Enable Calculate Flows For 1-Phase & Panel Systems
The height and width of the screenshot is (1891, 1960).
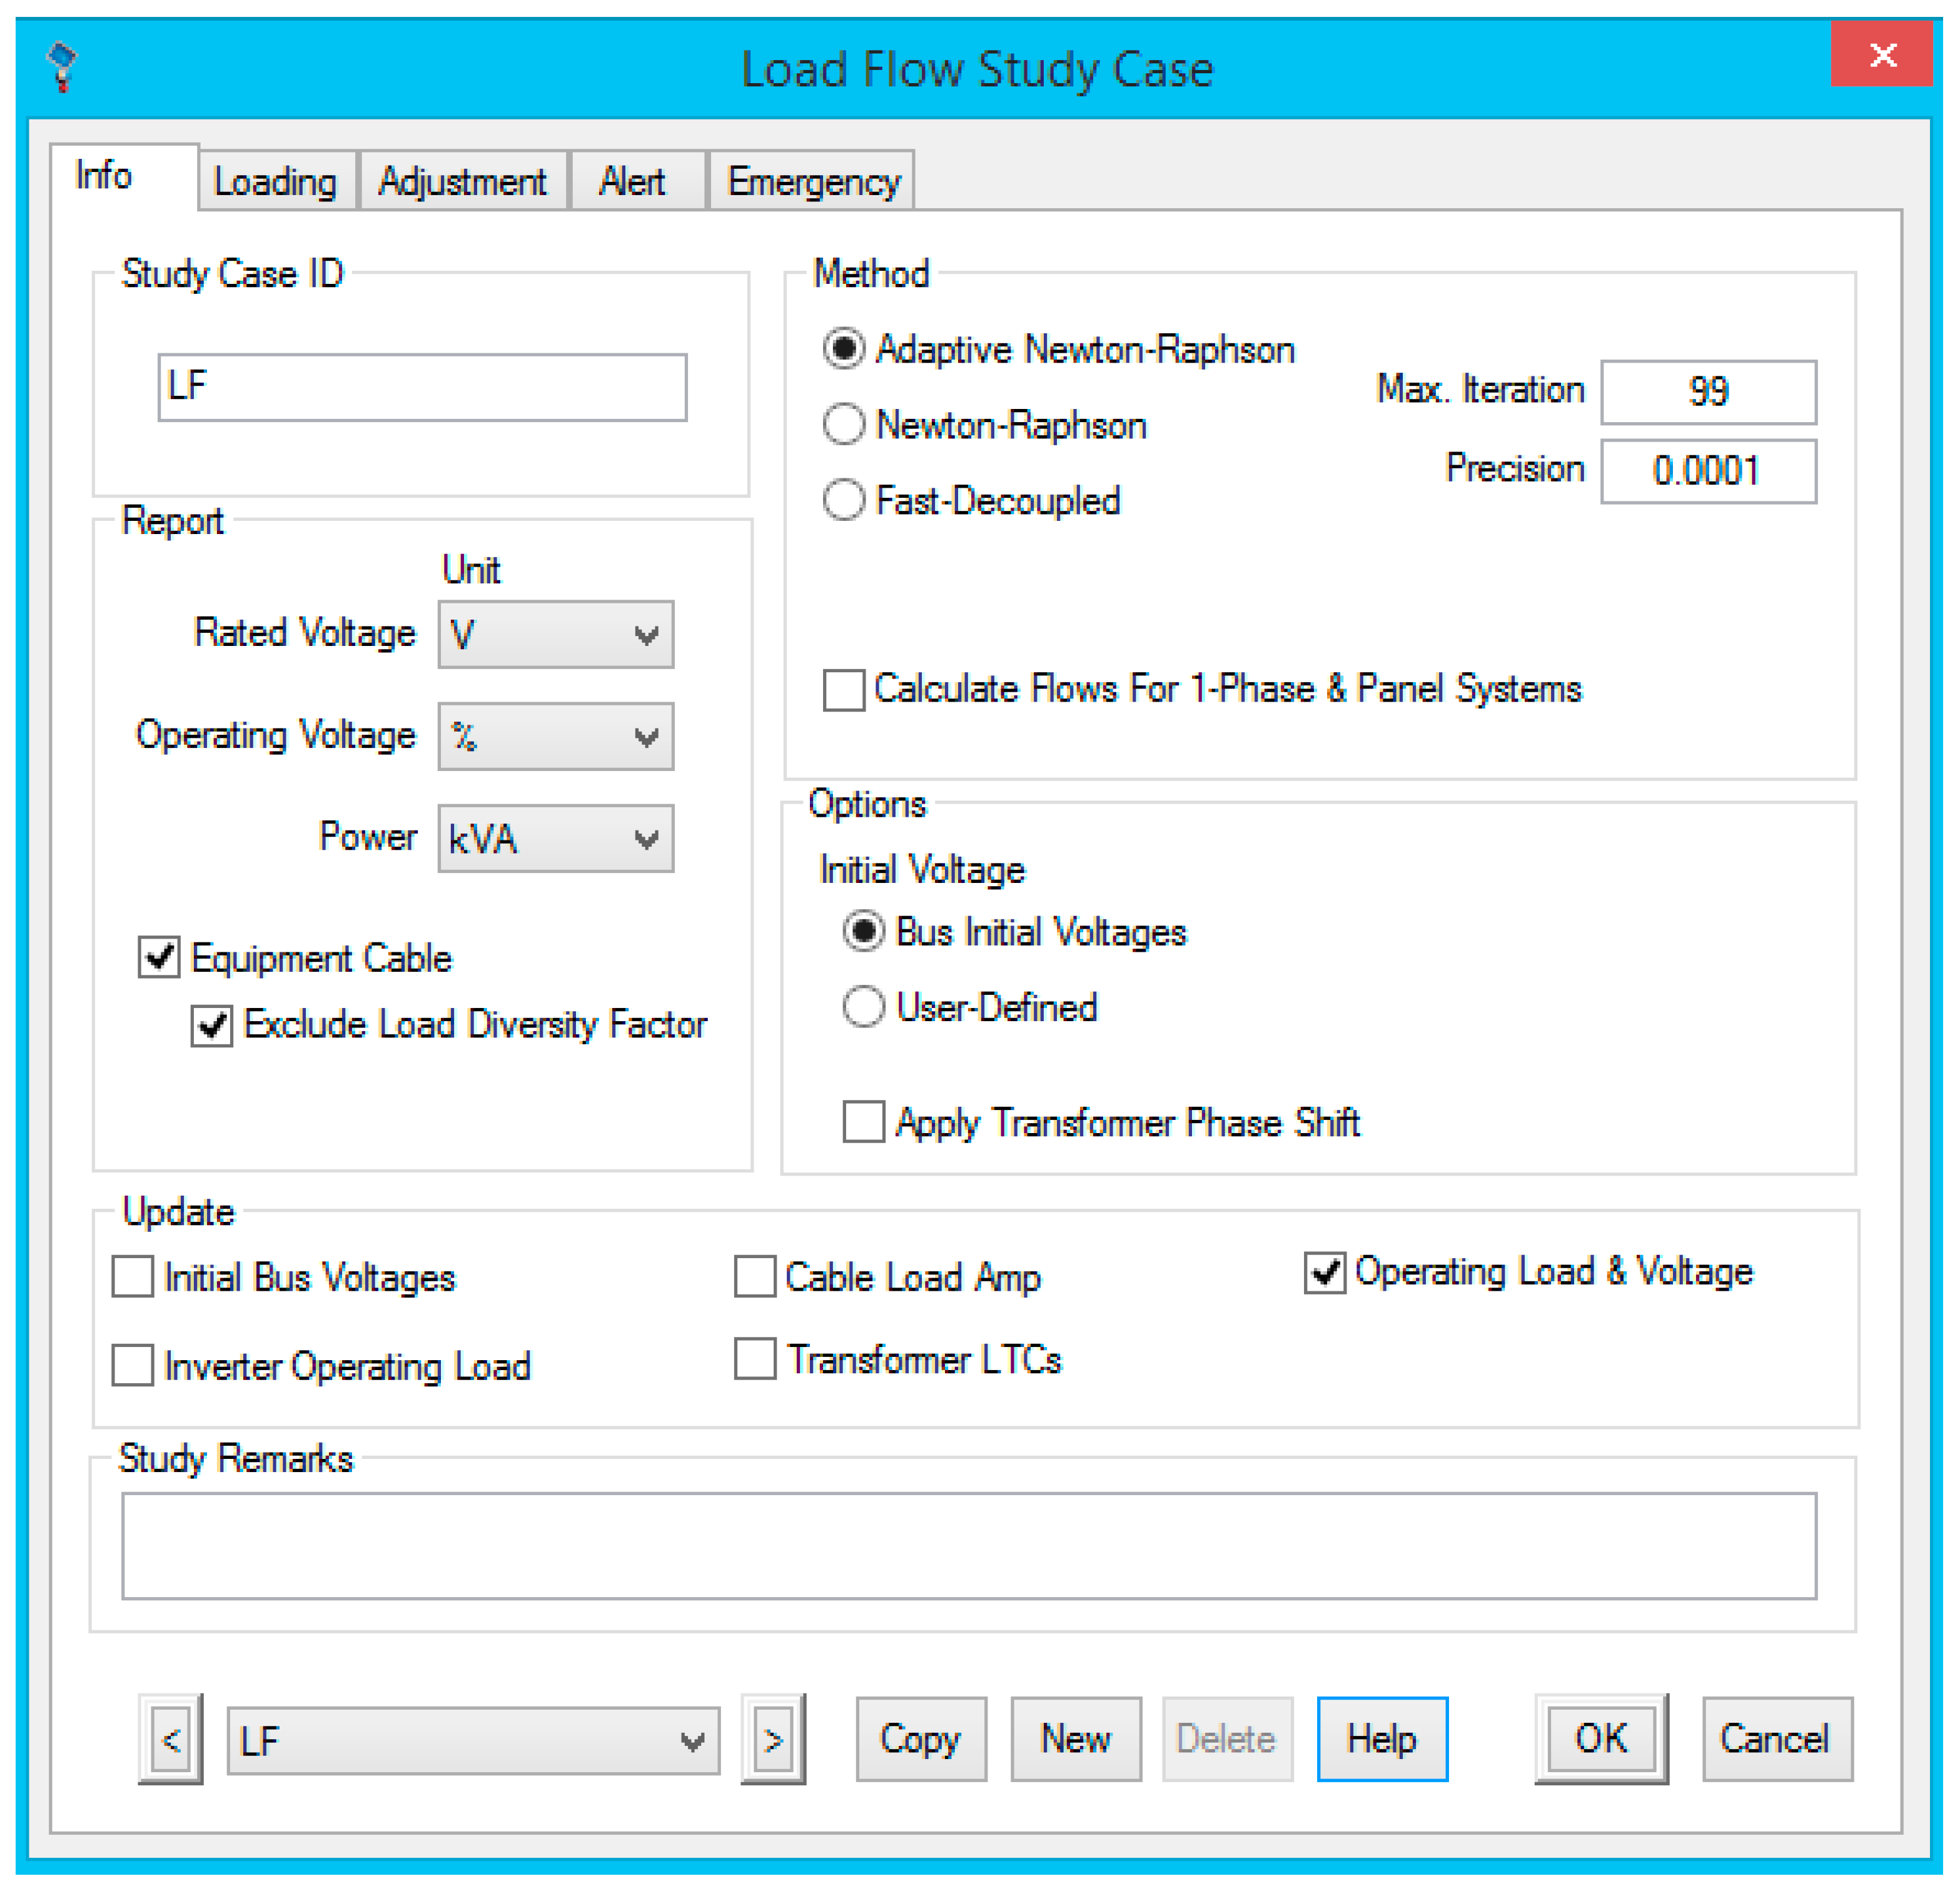coord(843,690)
